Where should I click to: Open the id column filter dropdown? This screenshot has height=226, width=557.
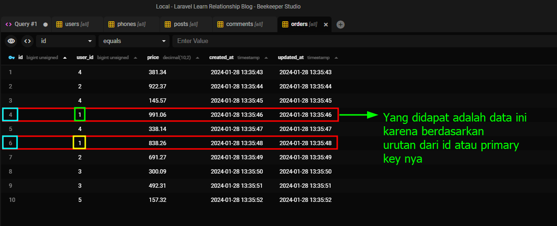[66, 41]
